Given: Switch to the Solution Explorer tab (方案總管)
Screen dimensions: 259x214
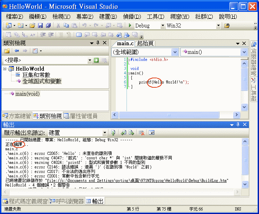Looking at the screenshot, I should point(17,116).
